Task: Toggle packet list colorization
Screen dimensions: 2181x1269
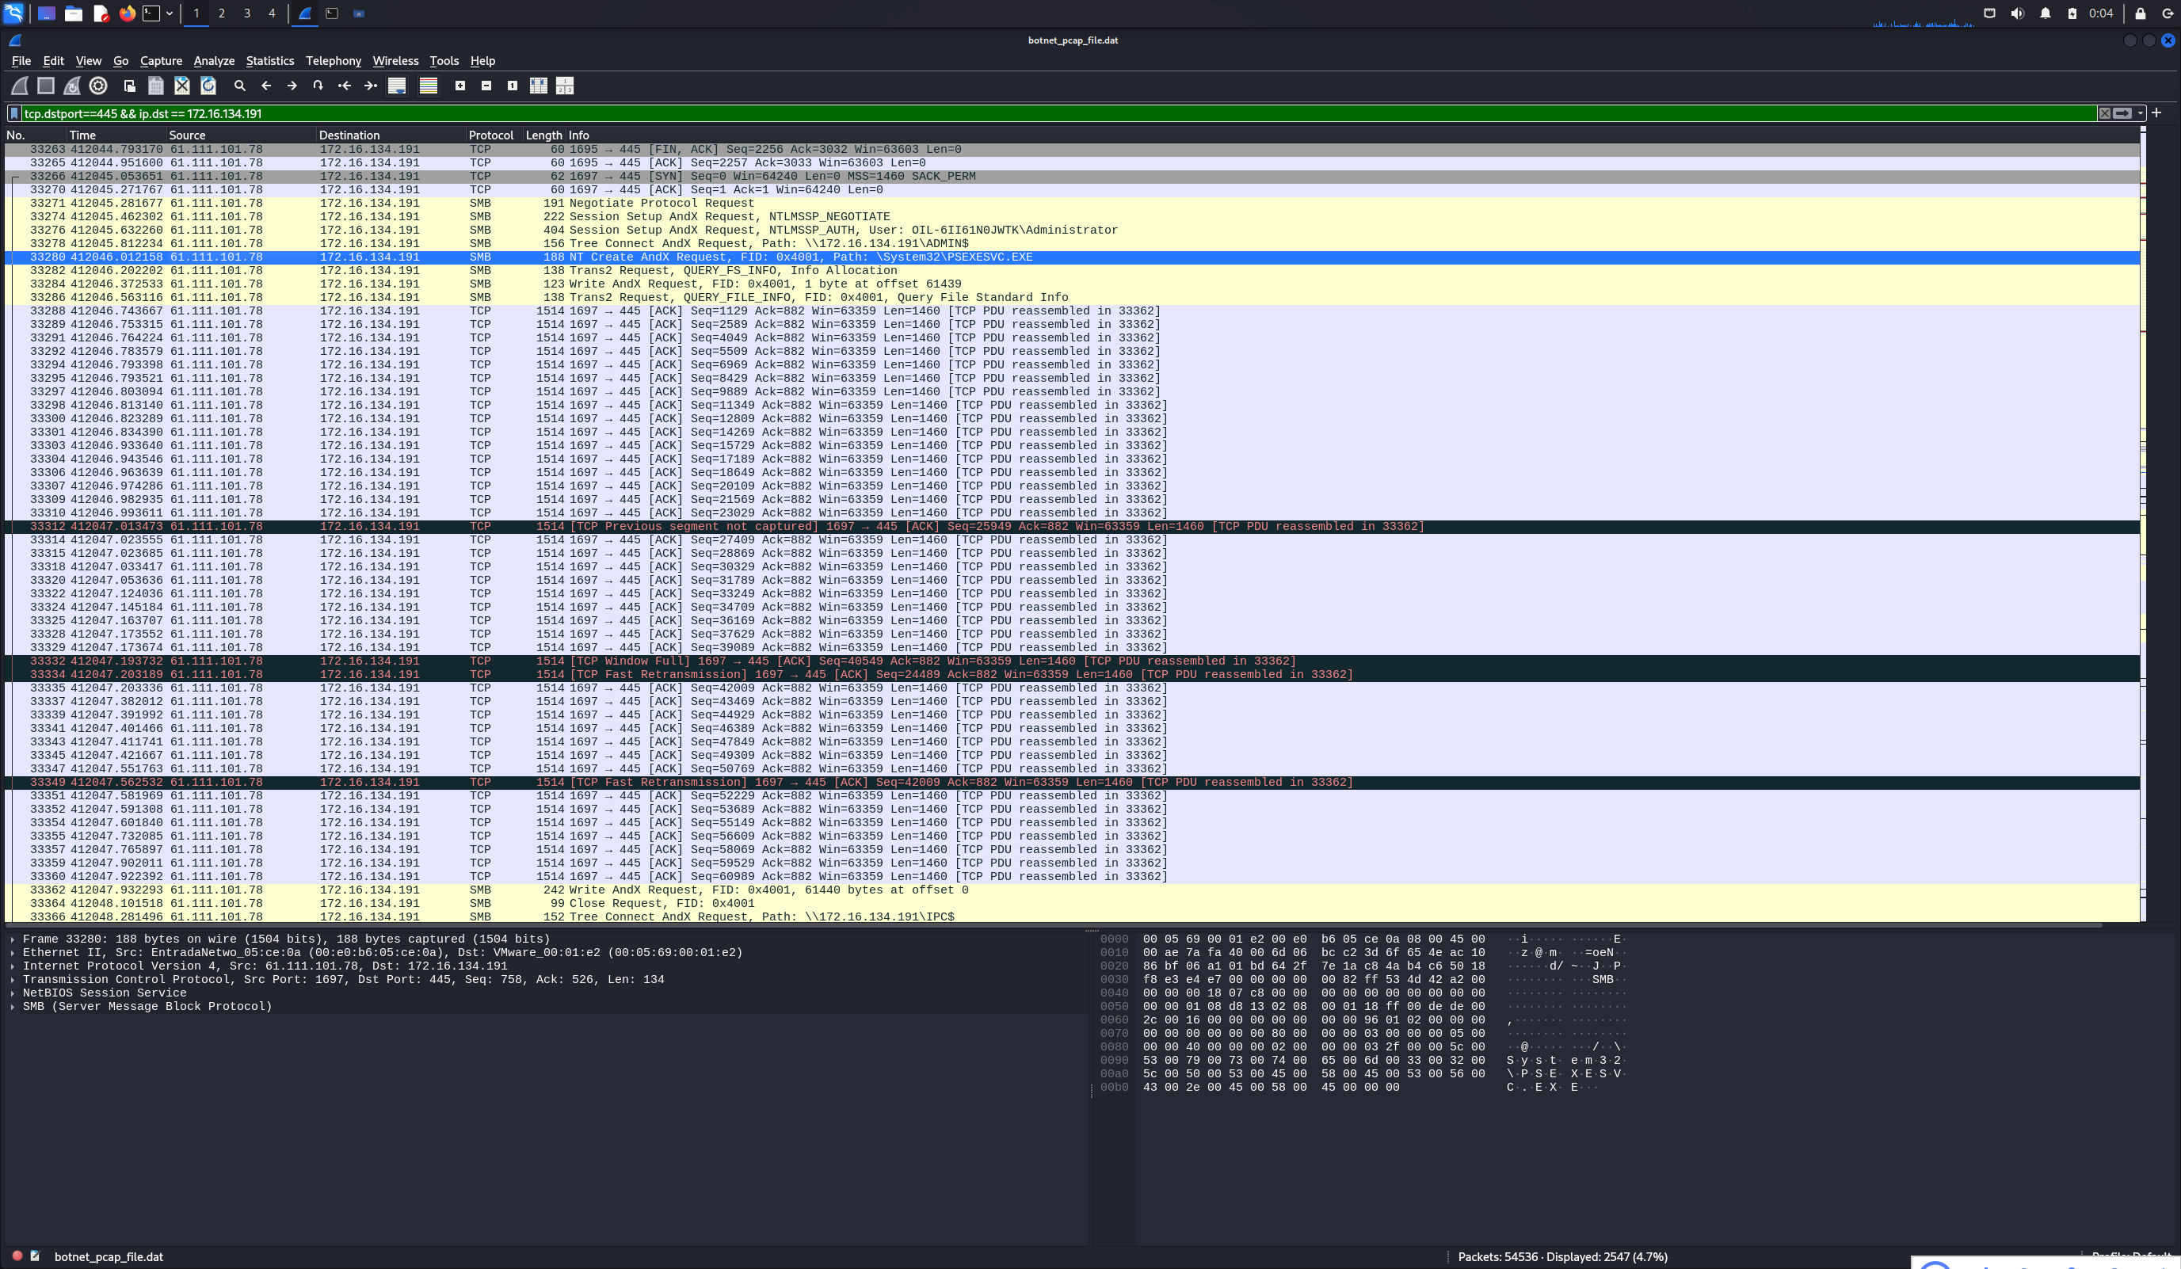Action: tap(429, 86)
